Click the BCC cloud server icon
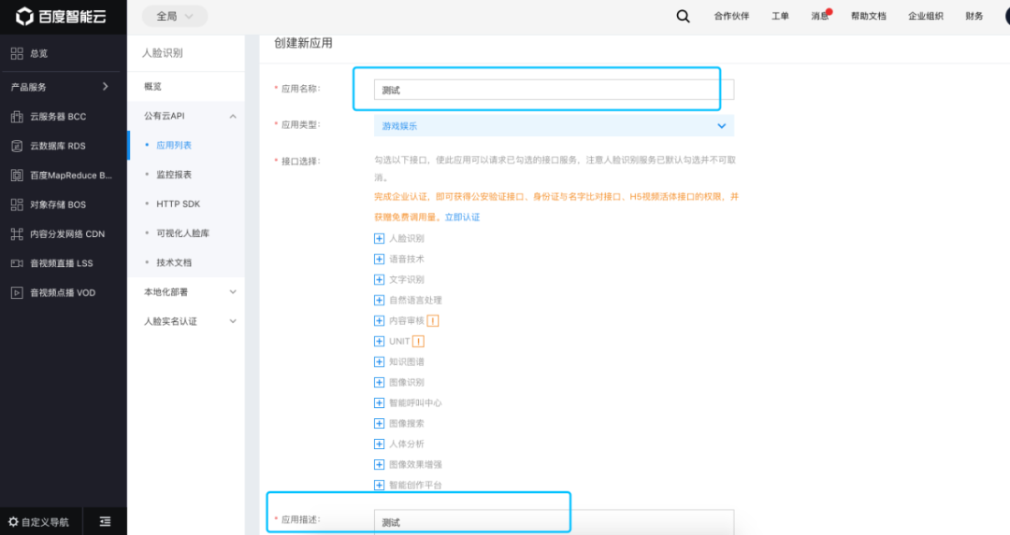This screenshot has height=535, width=1010. pyautogui.click(x=17, y=117)
